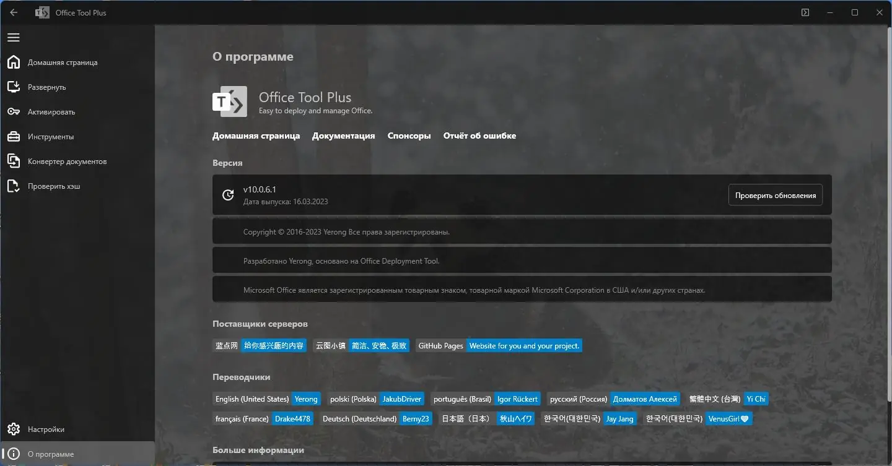Image resolution: width=892 pixels, height=466 pixels.
Task: Open the 蓝点网 server provider tag
Action: tap(260, 345)
